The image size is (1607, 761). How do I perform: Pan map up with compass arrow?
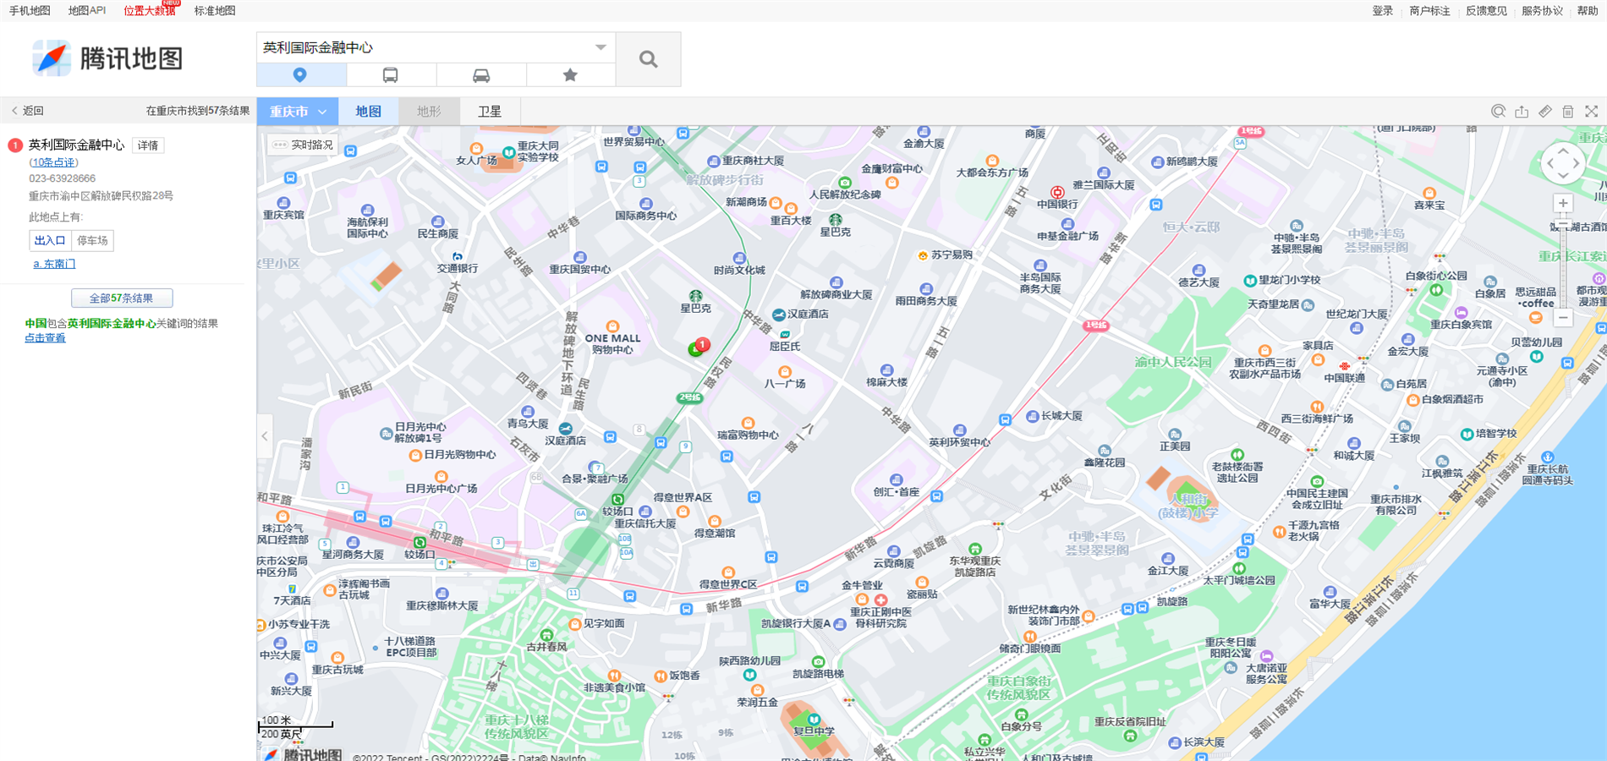coord(1563,151)
